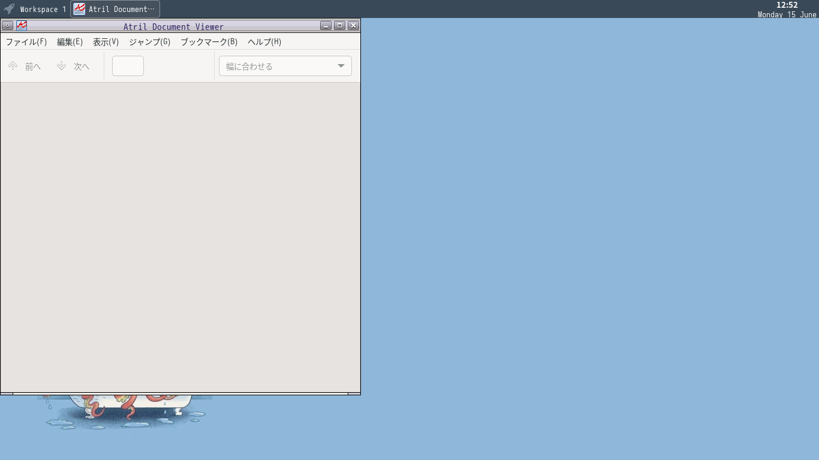Open the window menu button in the Atril title bar
Viewport: 819px width, 460px height.
coord(8,26)
